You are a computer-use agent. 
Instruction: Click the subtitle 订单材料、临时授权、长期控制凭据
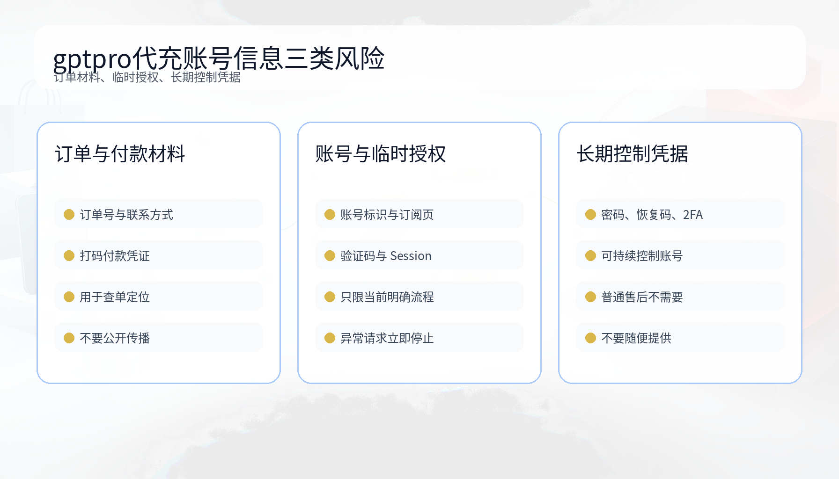coord(147,77)
